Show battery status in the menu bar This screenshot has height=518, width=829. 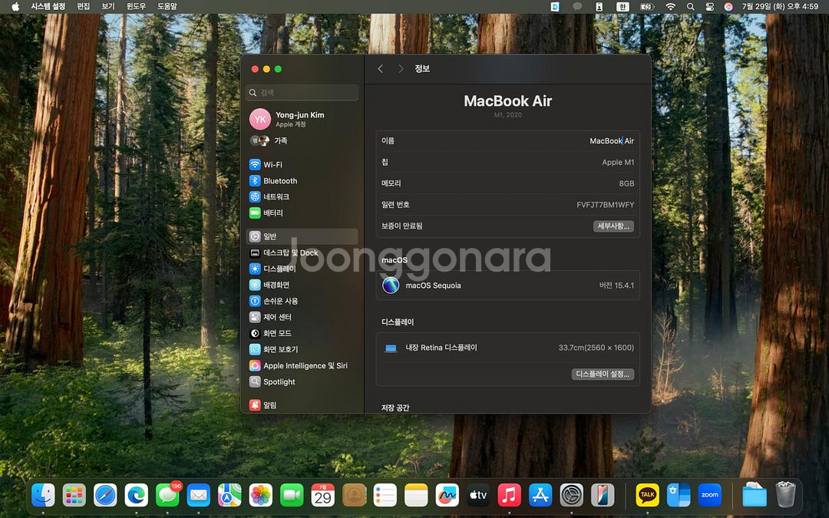(647, 6)
